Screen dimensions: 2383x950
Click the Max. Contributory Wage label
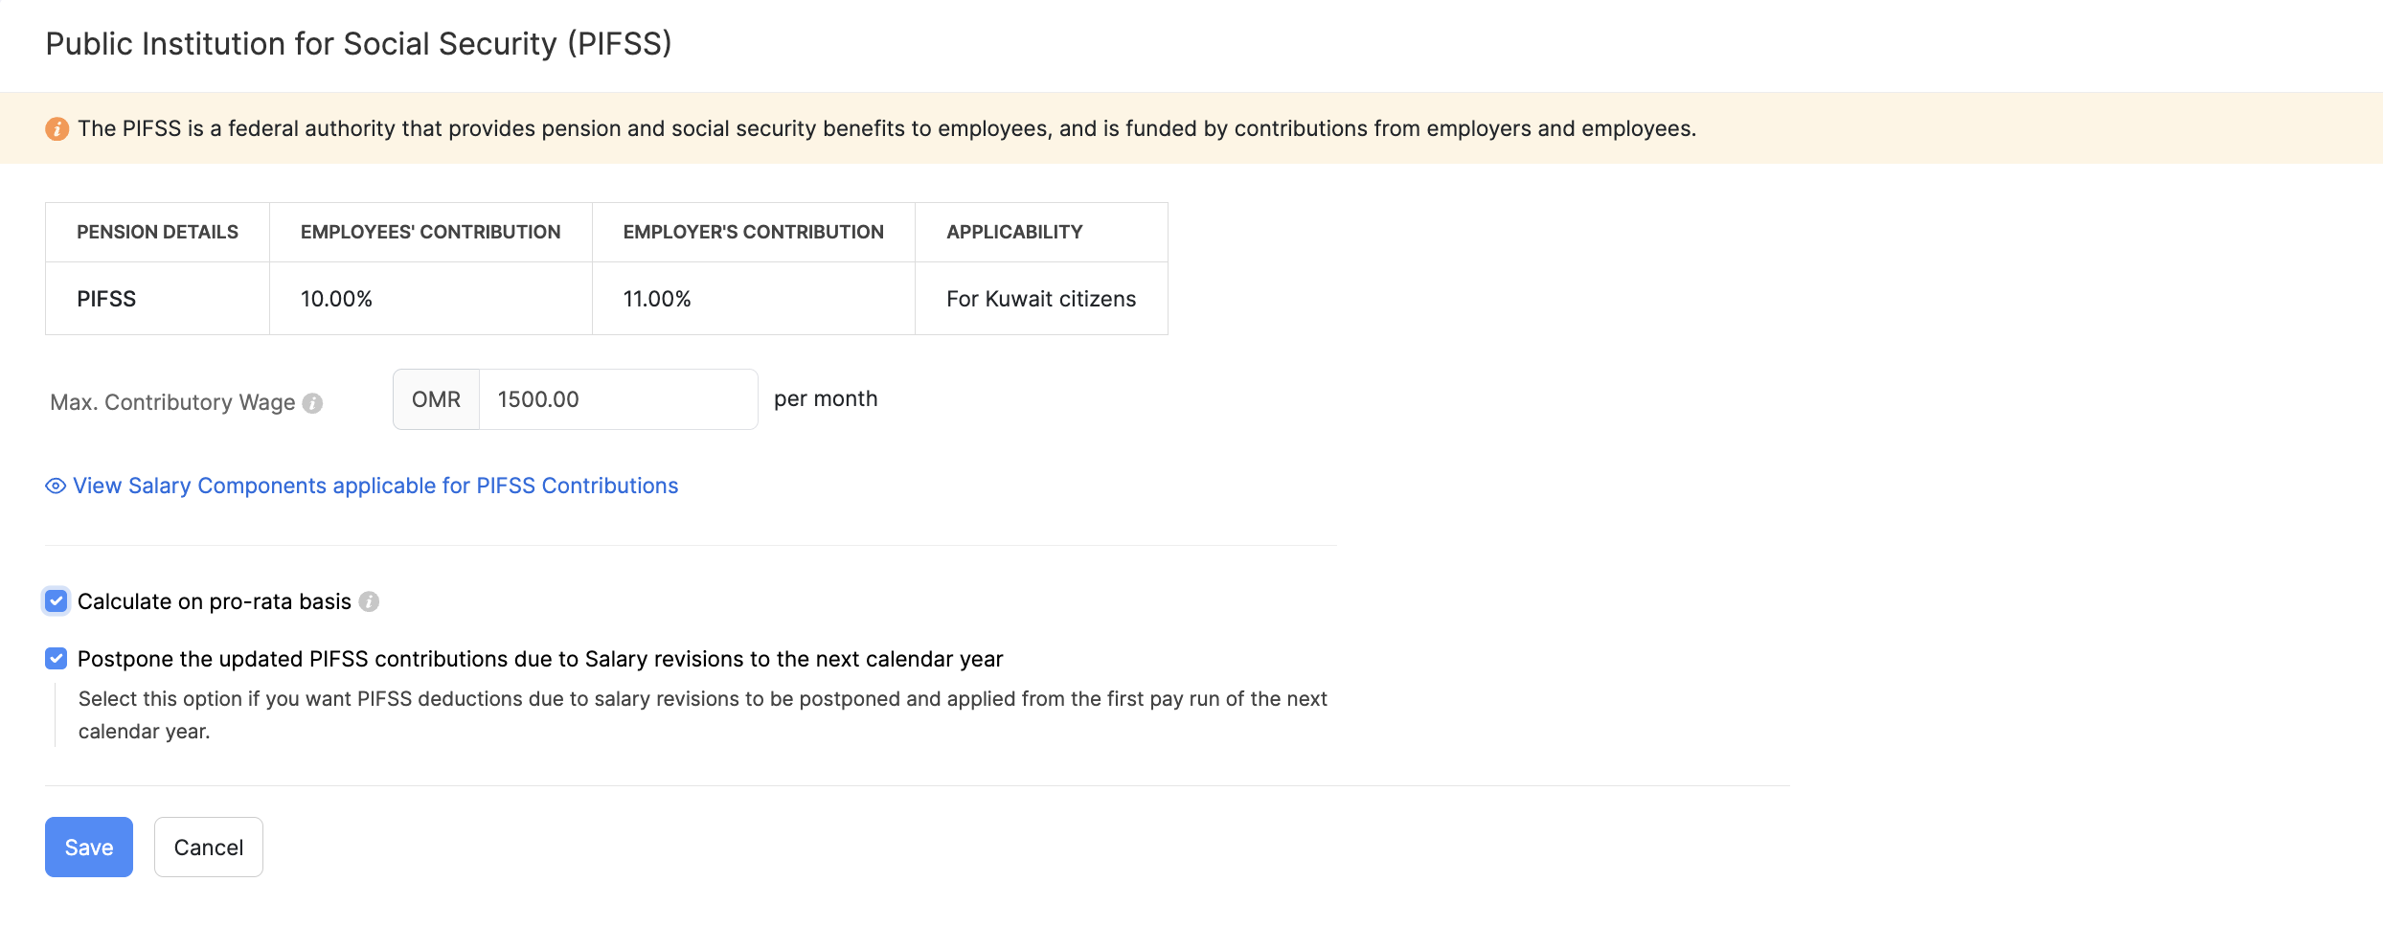[x=172, y=402]
